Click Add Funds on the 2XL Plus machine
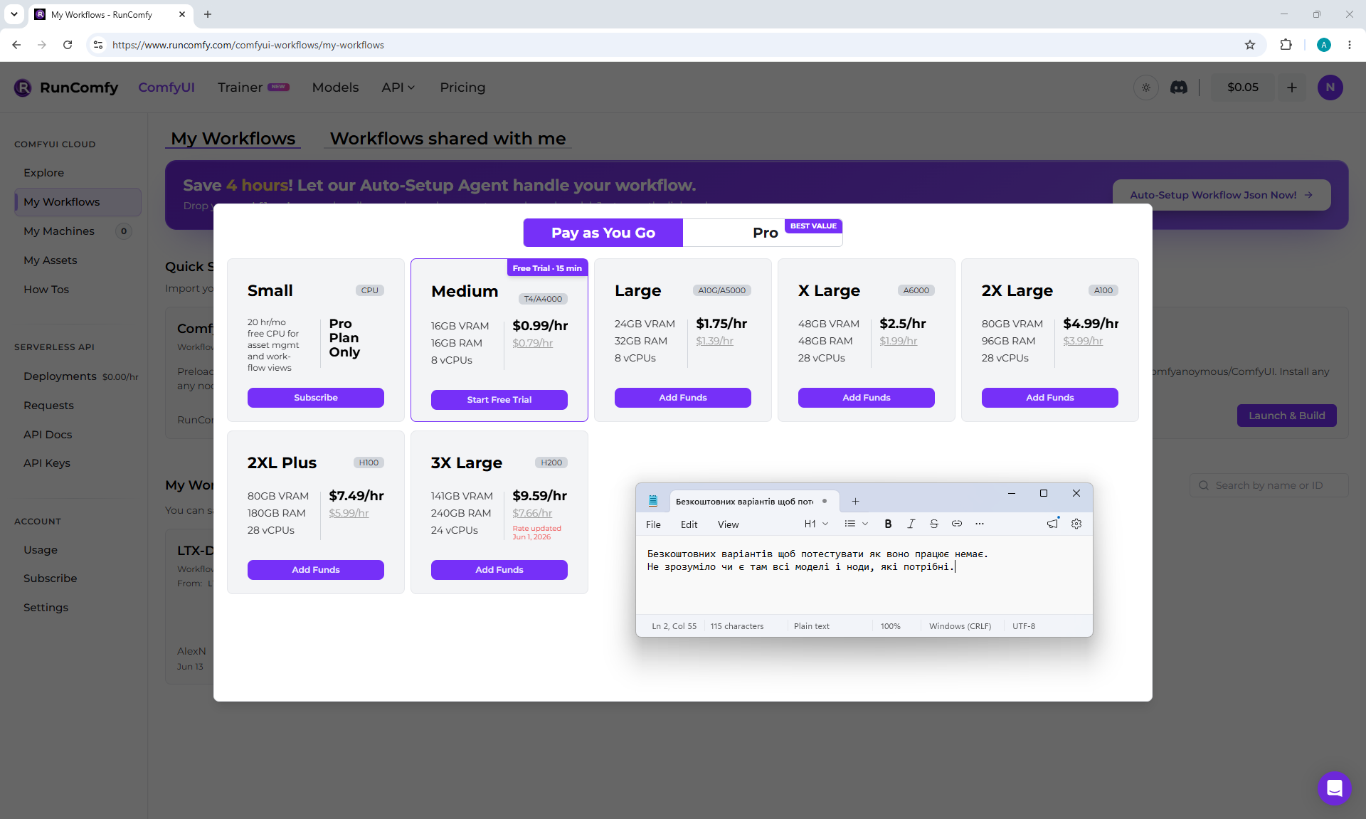The image size is (1366, 819). pos(316,570)
